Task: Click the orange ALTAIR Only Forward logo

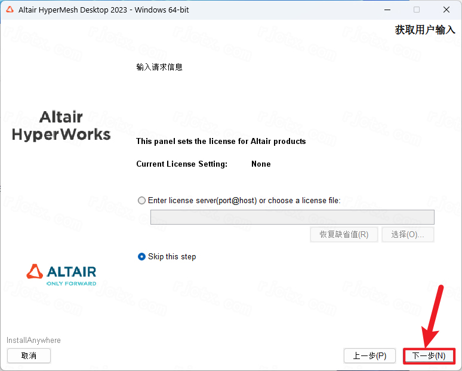Action: tap(61, 275)
